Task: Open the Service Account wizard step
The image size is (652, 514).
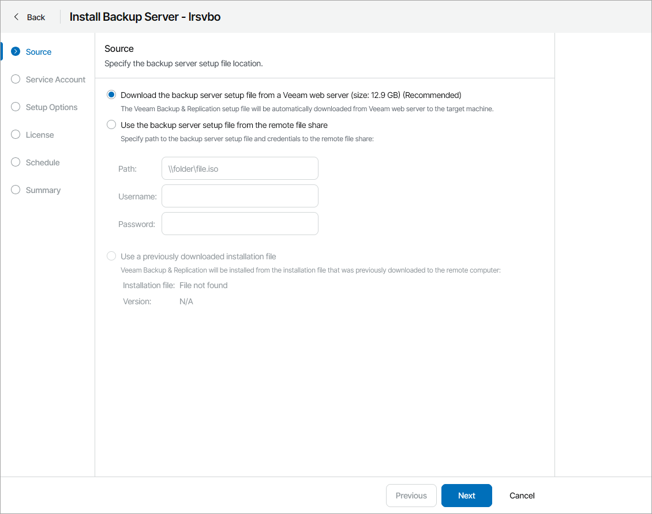Action: click(55, 79)
